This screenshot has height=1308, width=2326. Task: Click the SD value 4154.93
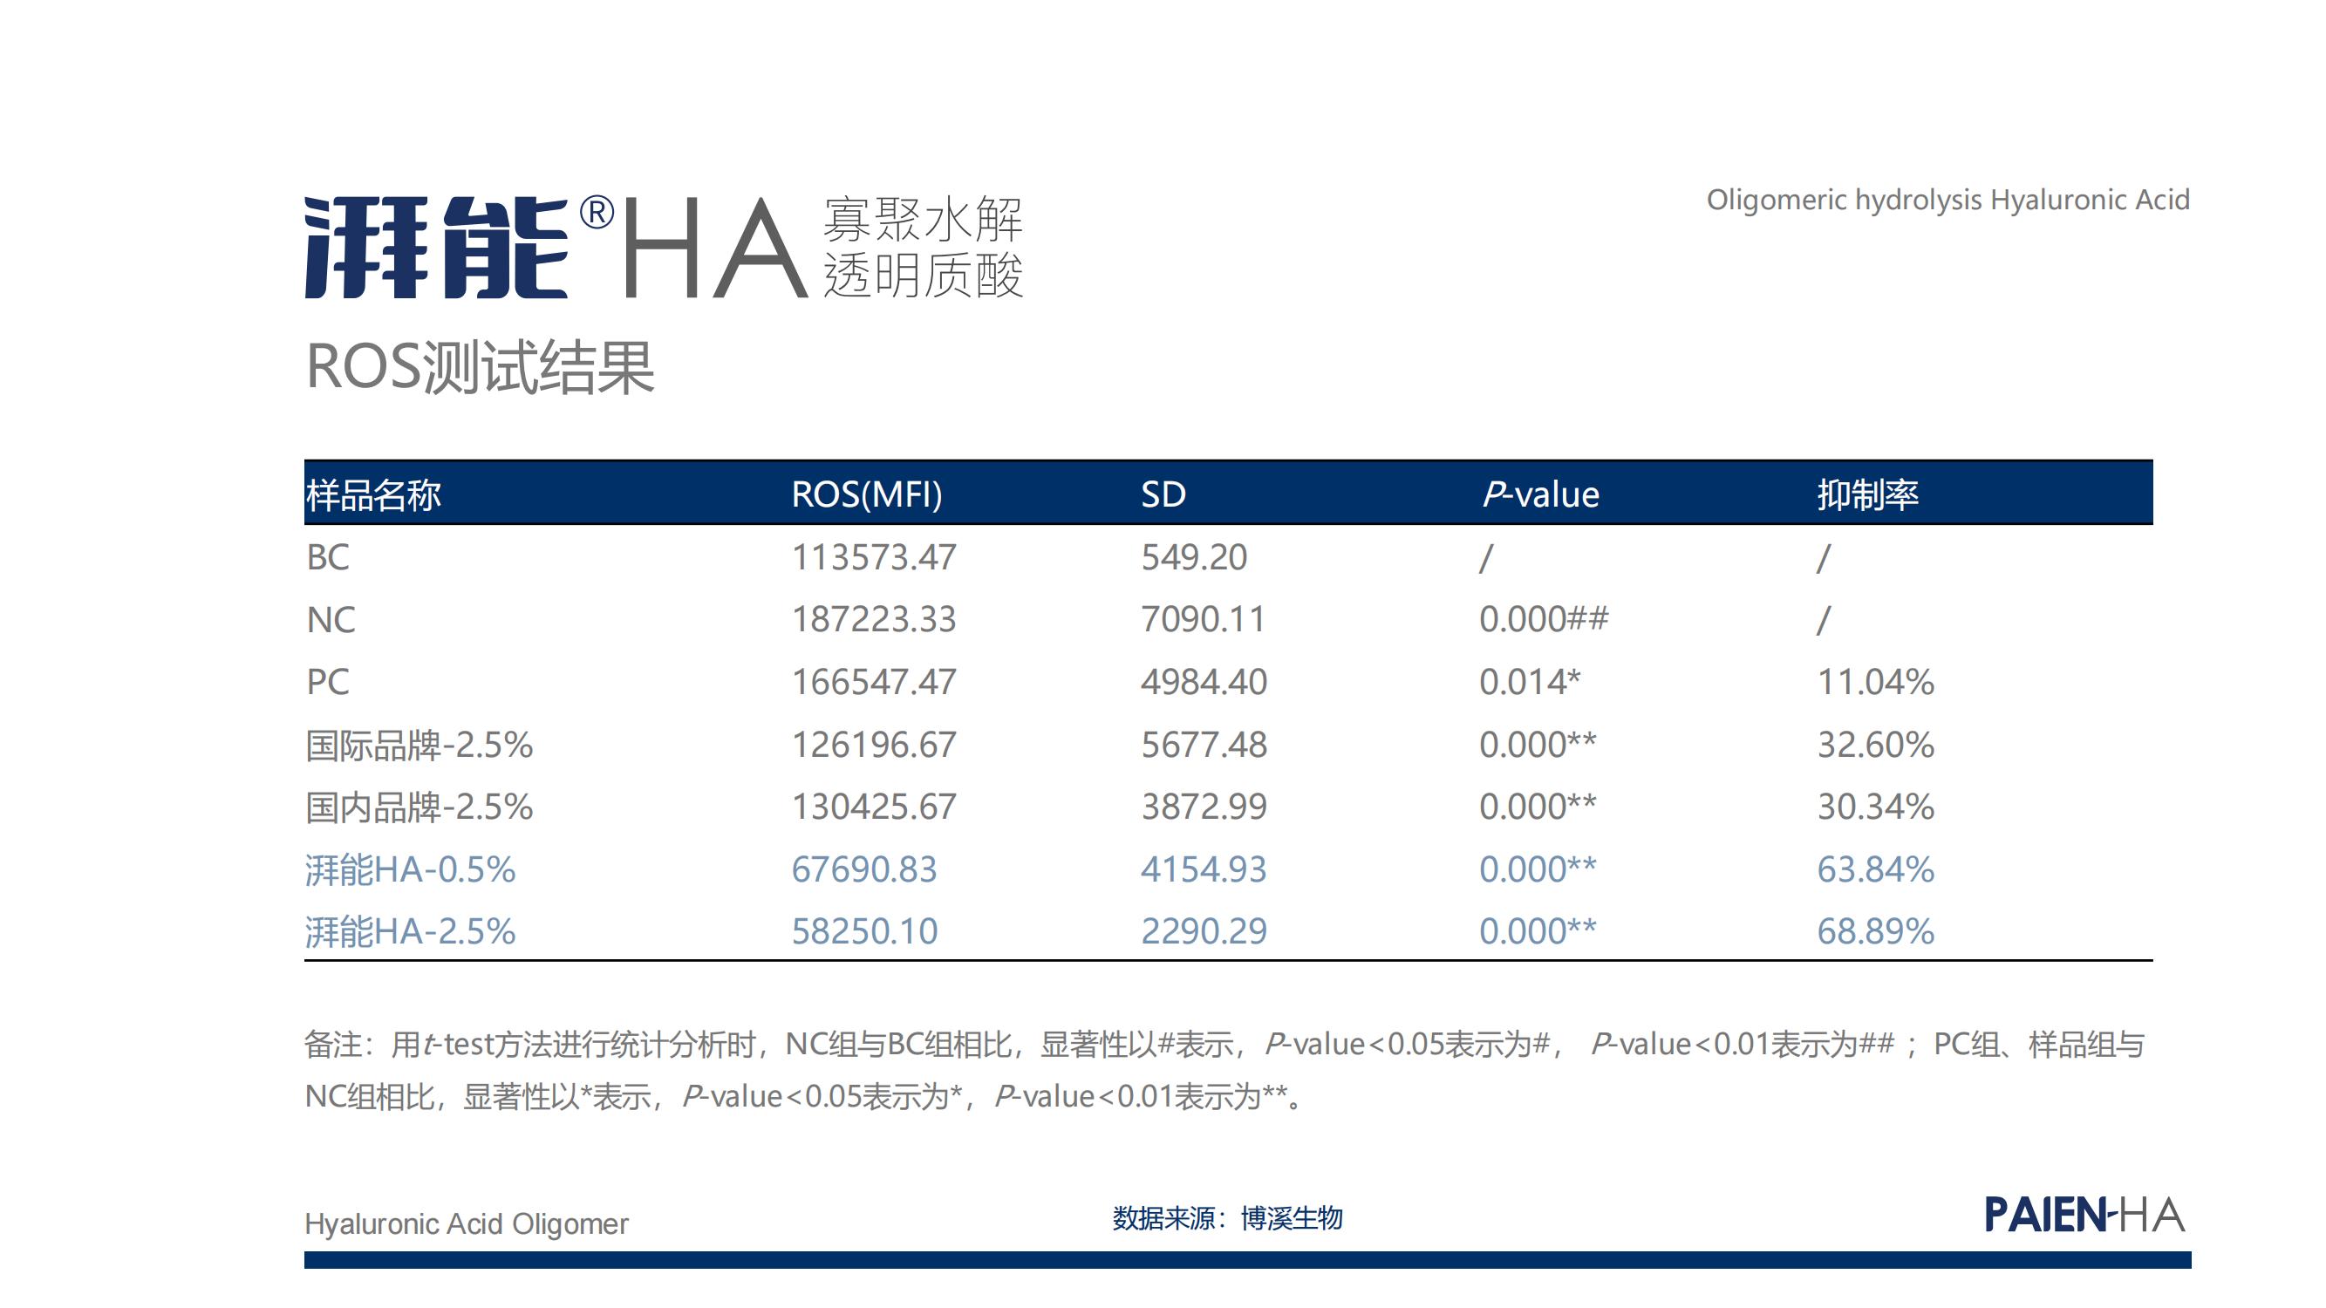(1204, 869)
